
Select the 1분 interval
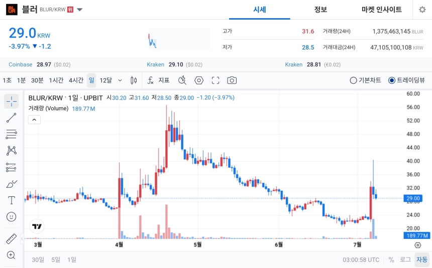point(21,80)
